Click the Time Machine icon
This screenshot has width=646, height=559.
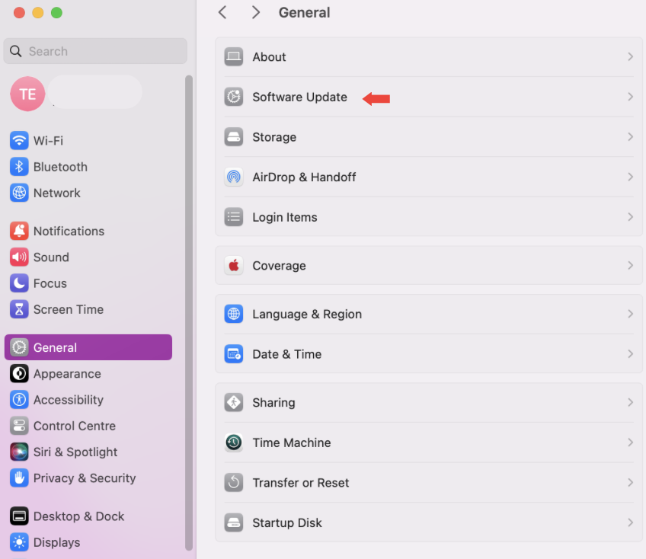(233, 442)
